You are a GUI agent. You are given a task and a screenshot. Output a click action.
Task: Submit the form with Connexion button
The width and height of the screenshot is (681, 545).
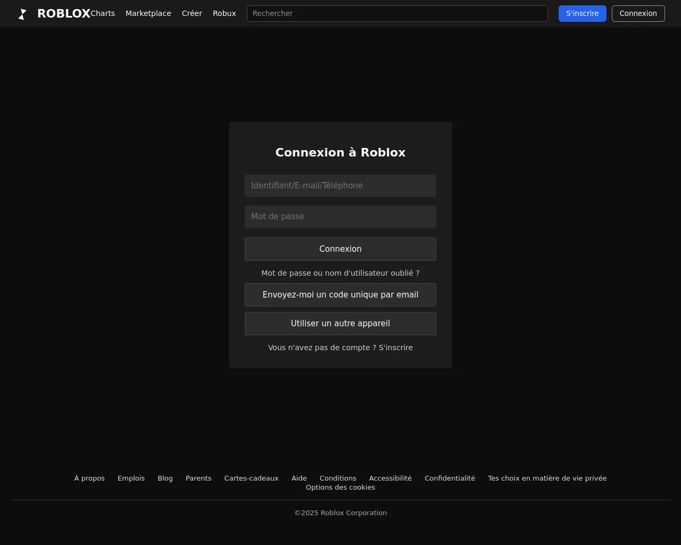coord(340,249)
